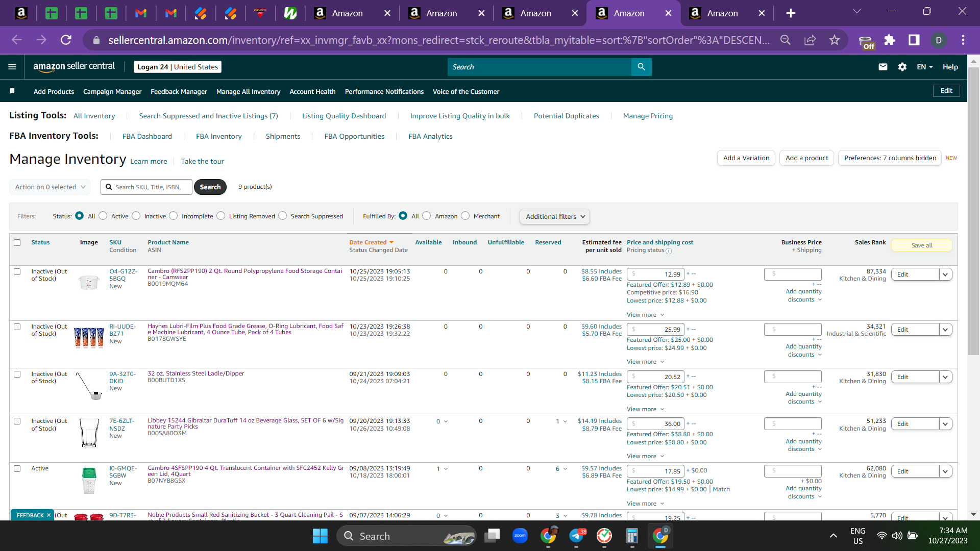This screenshot has height=551, width=980.
Task: Click the bookmark flag icon in favorites bar
Action: [12, 91]
